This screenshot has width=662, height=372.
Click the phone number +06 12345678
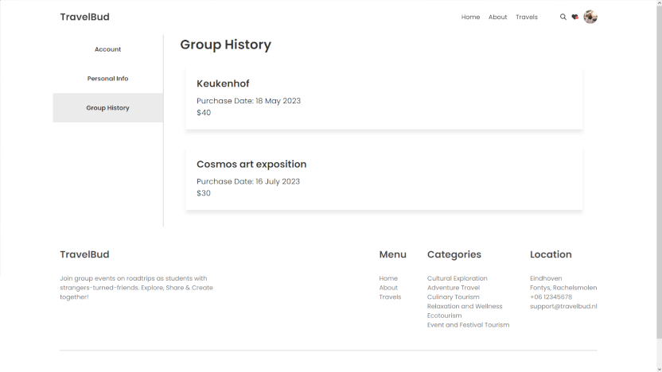tap(551, 297)
